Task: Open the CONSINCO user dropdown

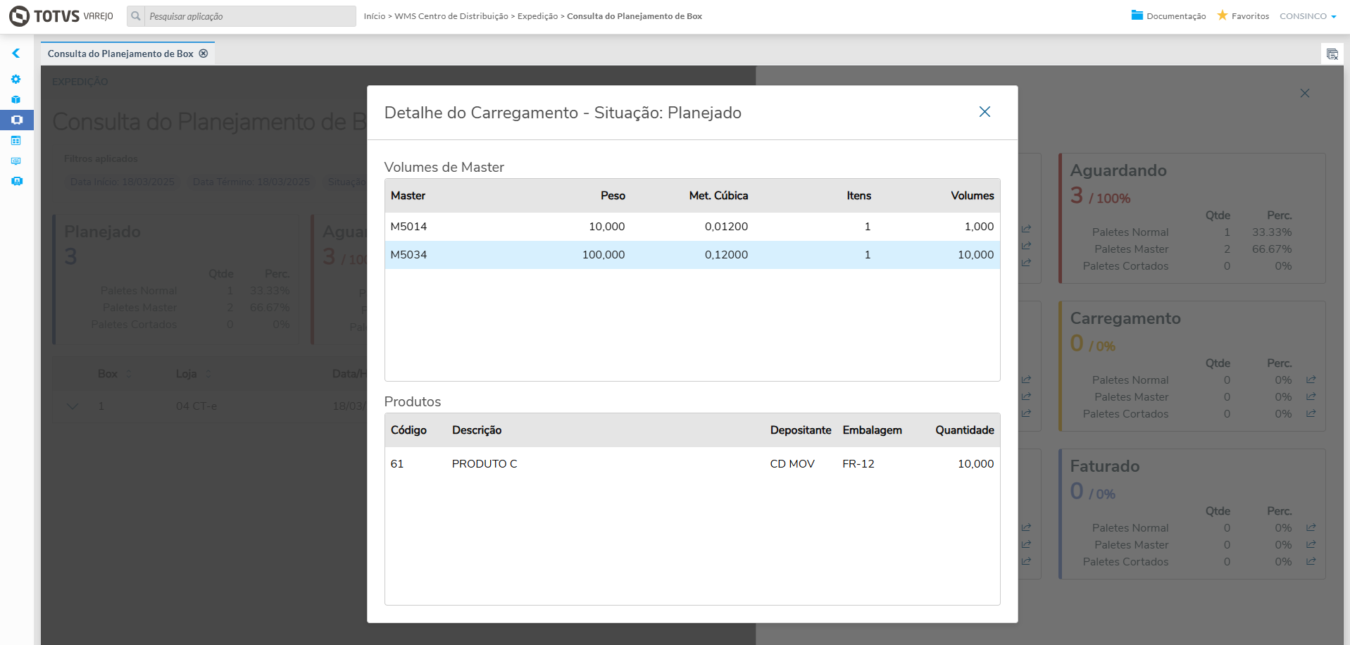Action: point(1308,16)
